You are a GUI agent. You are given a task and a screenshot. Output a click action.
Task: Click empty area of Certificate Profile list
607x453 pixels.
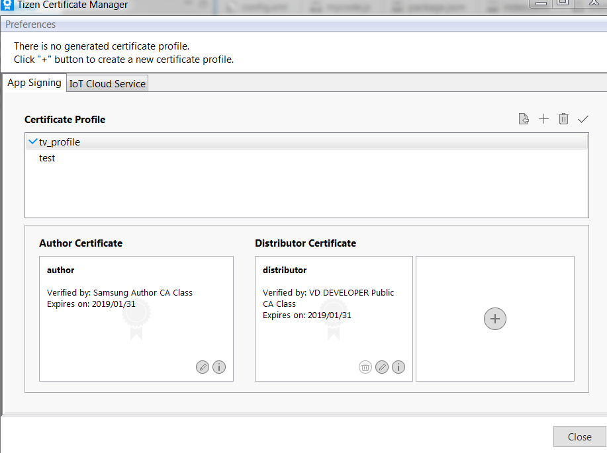click(306, 192)
